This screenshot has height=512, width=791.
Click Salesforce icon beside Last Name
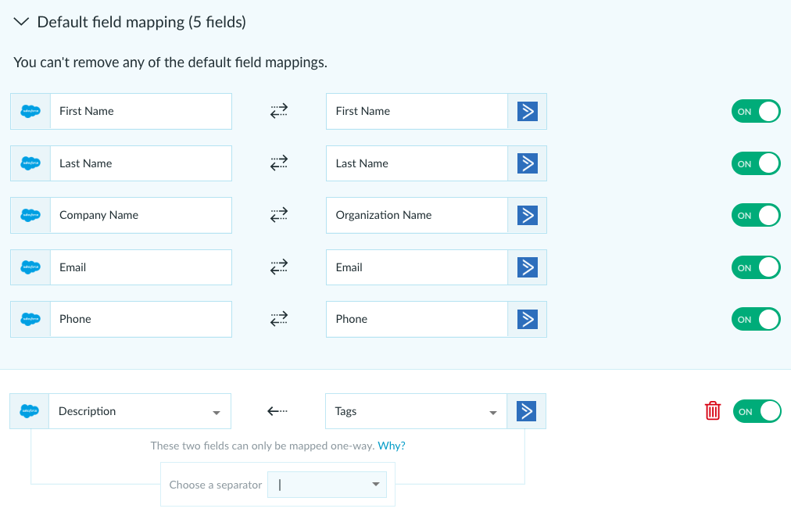pos(30,163)
